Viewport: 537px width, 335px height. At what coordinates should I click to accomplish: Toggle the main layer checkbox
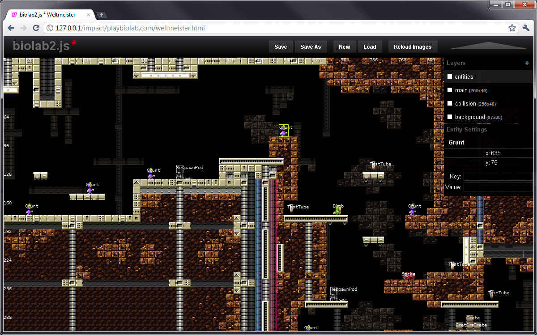450,90
